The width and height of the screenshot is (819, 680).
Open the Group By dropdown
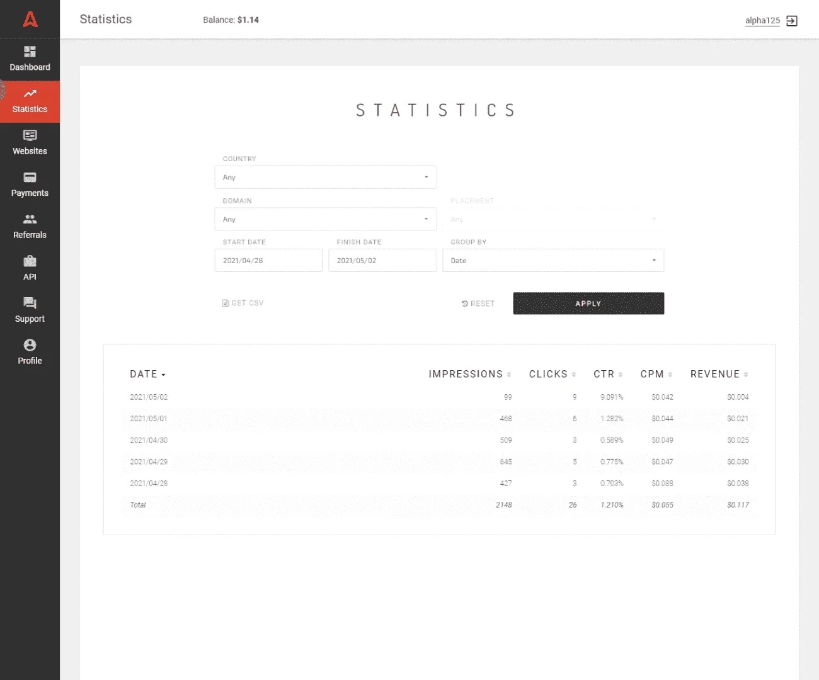tap(553, 260)
